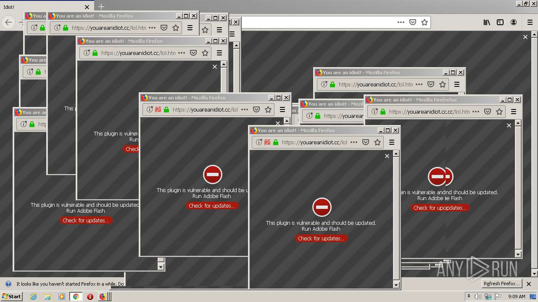Save to Pocket in main window
The height and width of the screenshot is (302, 538).
pos(413,22)
